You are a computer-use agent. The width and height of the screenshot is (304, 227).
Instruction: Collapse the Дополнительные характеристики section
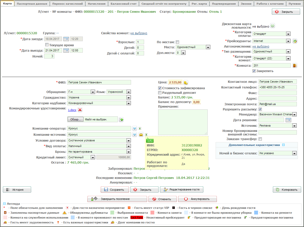coord(283,145)
